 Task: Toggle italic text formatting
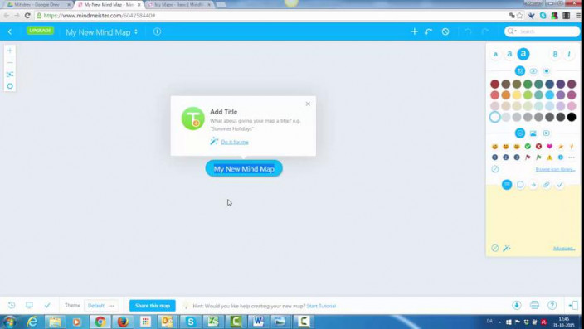click(x=569, y=55)
